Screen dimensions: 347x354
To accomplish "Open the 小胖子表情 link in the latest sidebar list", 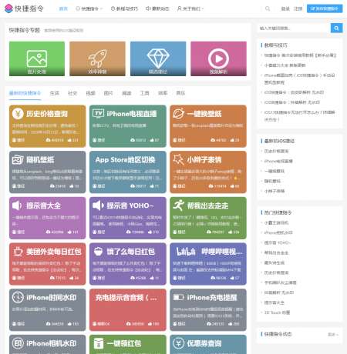I will tap(275, 191).
